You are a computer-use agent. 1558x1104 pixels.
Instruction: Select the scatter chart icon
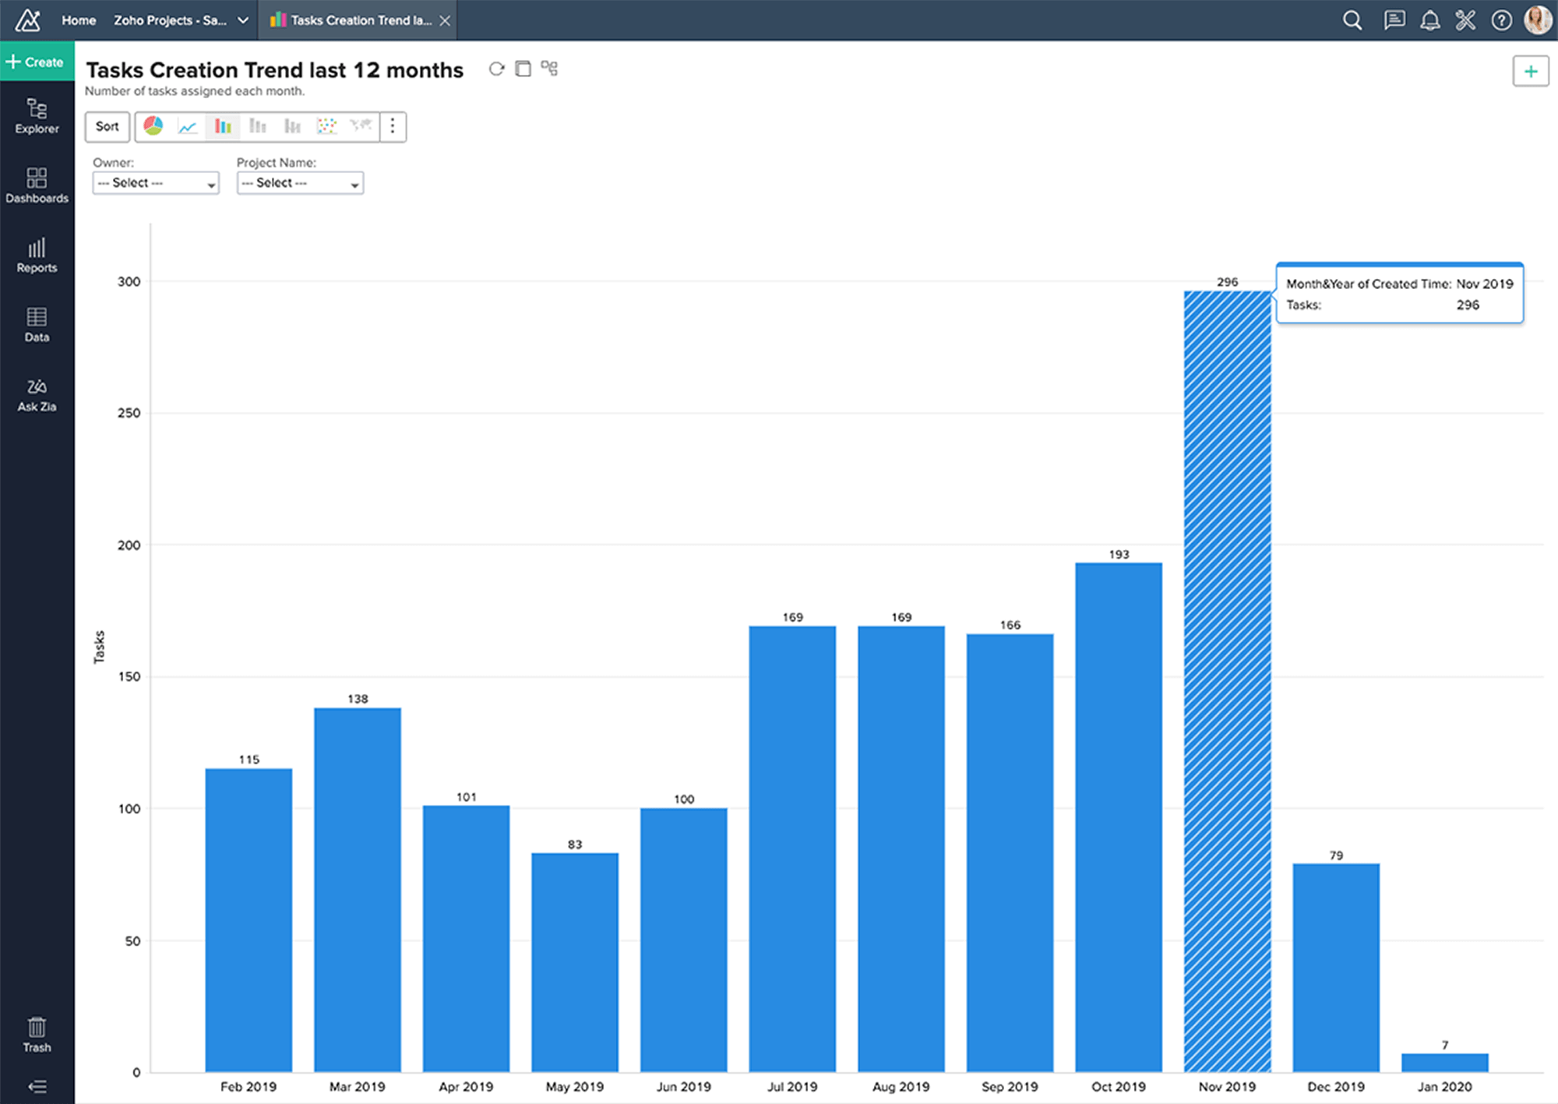(x=326, y=126)
